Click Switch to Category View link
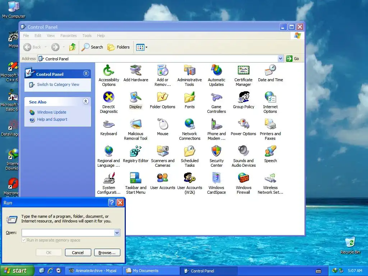The height and width of the screenshot is (276, 368). (x=58, y=84)
